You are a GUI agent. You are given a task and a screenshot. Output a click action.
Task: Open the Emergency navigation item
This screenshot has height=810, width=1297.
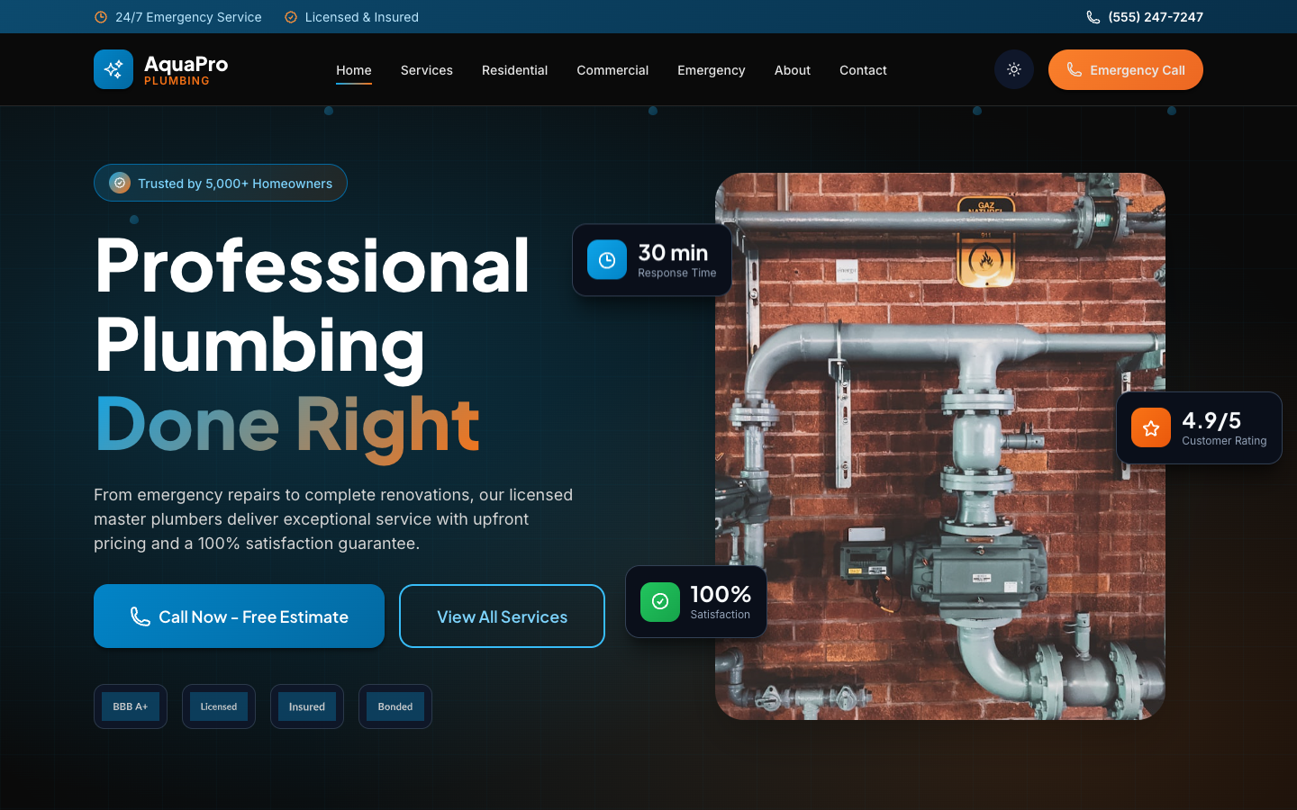[711, 70]
